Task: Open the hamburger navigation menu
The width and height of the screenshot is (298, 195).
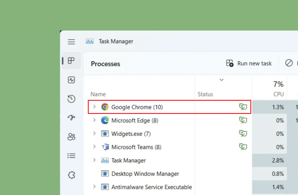Action: click(71, 42)
